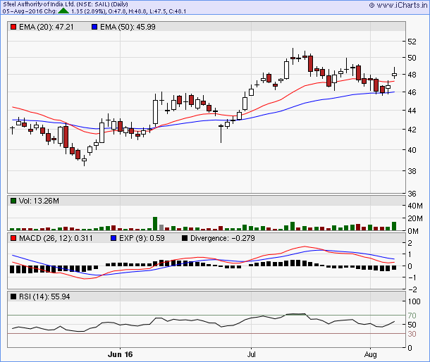This screenshot has height=362, width=430.
Task: Click the 52 price axis label
Action: pyautogui.click(x=412, y=42)
